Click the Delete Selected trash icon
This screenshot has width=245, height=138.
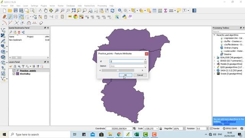[46, 17]
